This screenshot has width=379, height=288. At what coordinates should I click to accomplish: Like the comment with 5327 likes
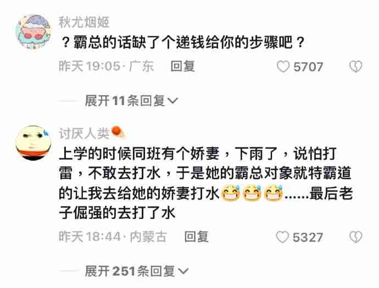pos(282,237)
